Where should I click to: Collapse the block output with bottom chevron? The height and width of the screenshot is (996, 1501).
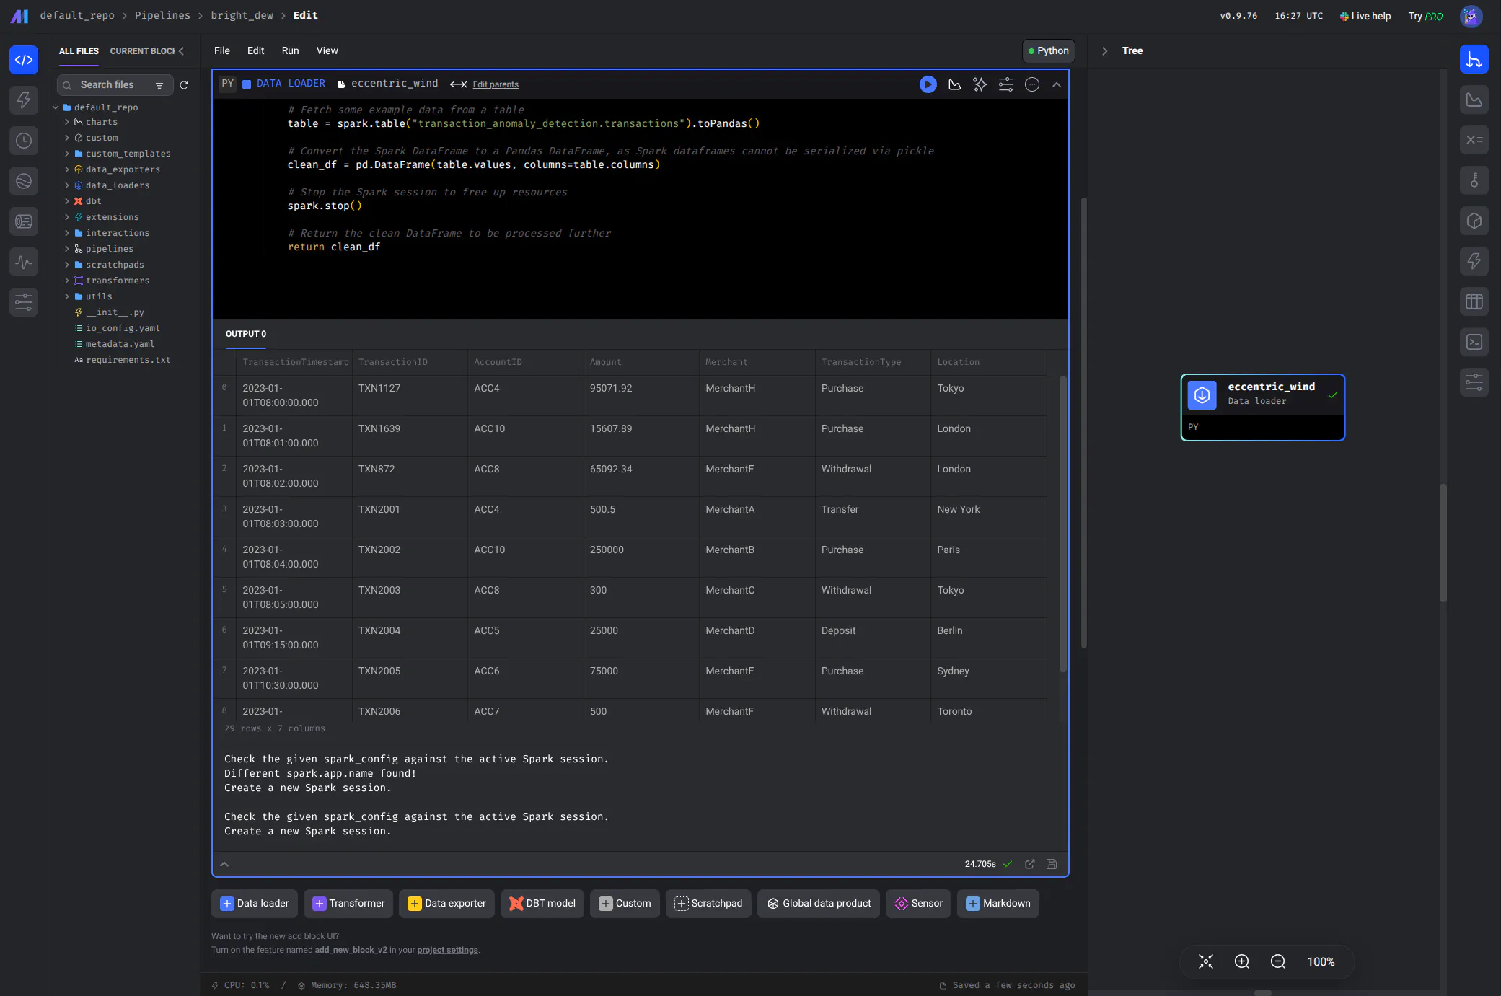tap(224, 864)
